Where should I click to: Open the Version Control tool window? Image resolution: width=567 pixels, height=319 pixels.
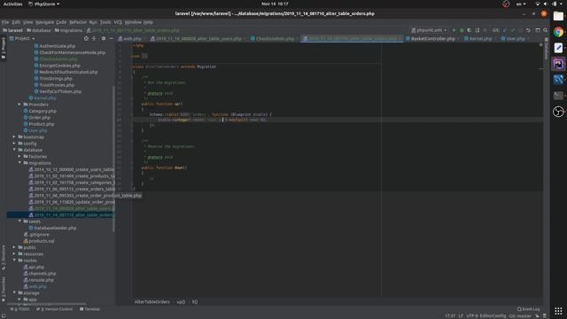55,309
